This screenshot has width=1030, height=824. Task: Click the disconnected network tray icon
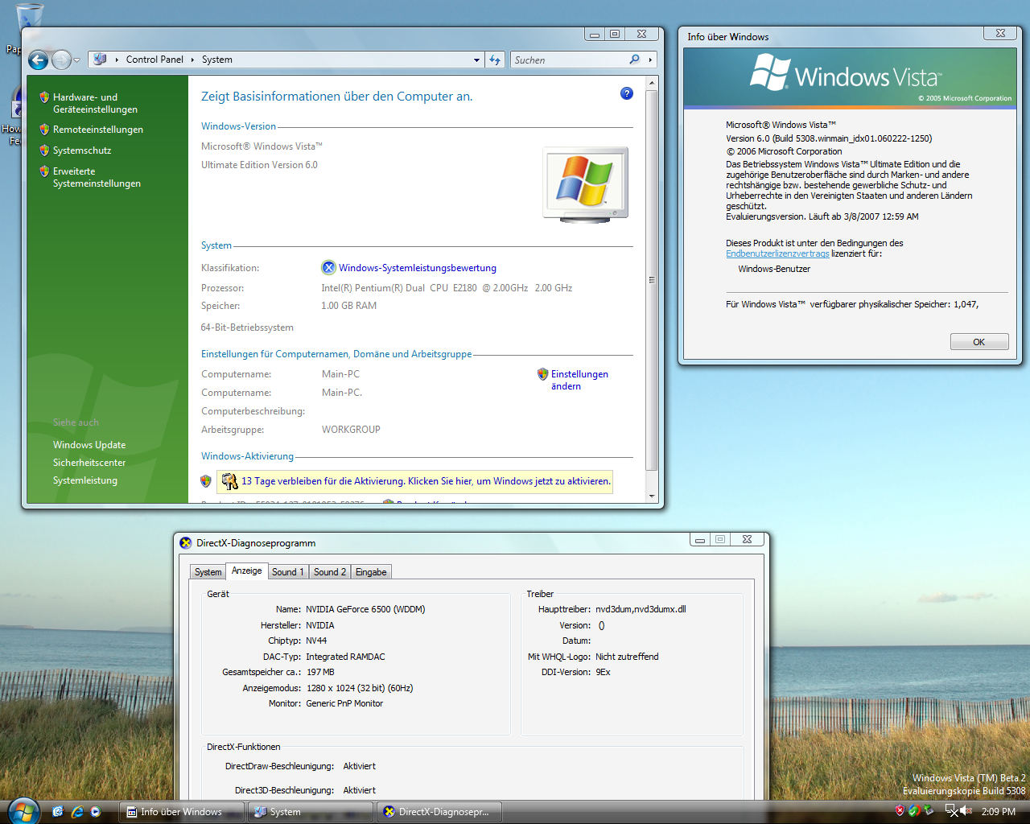tap(951, 811)
